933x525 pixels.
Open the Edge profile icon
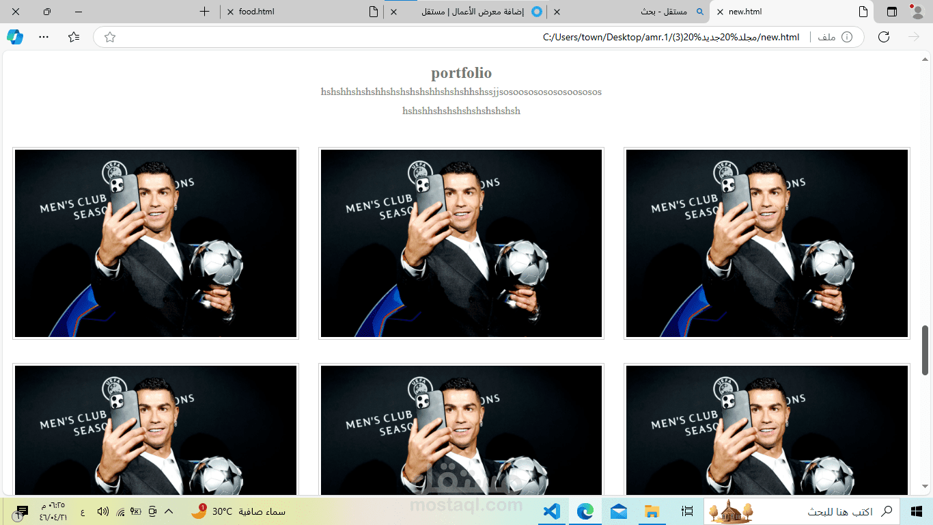pos(916,12)
